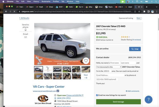Click the Email envelope icon
159x107 pixels.
(x=26, y=37)
